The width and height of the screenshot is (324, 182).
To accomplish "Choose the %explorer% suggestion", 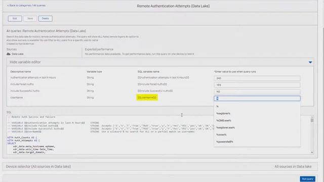I will (257, 113).
